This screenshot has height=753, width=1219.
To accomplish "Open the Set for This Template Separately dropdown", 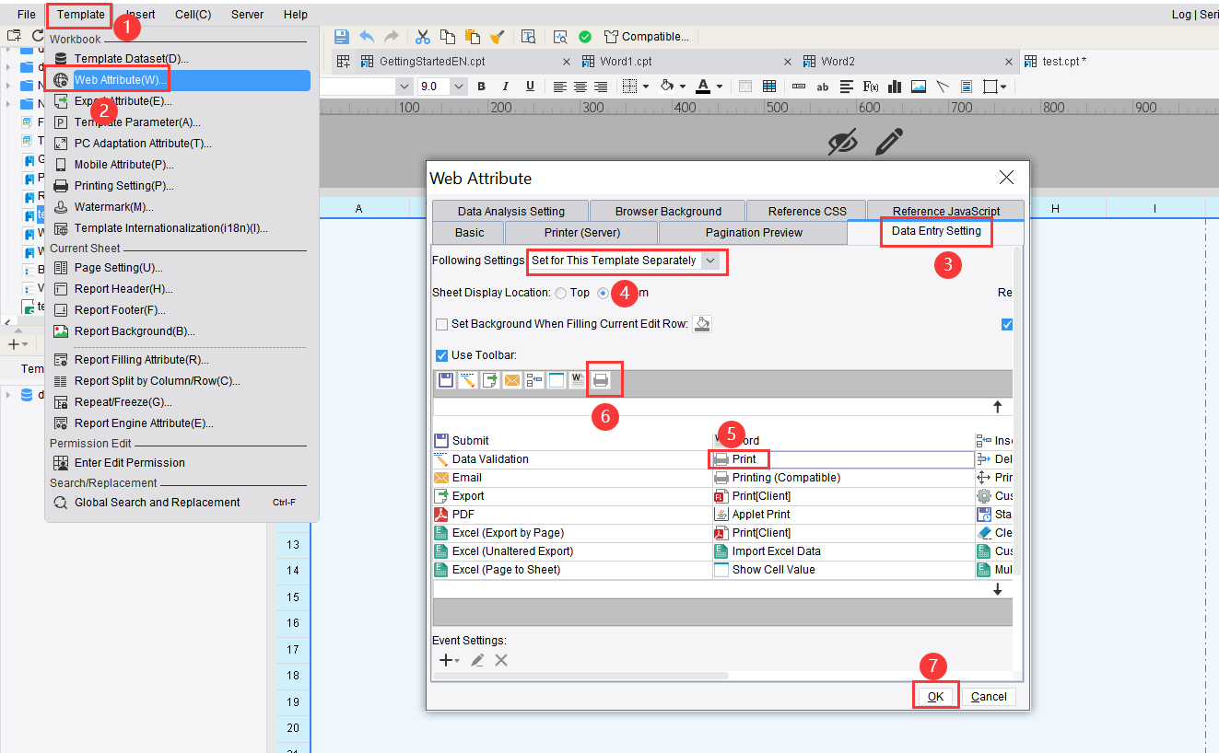I will pyautogui.click(x=709, y=261).
